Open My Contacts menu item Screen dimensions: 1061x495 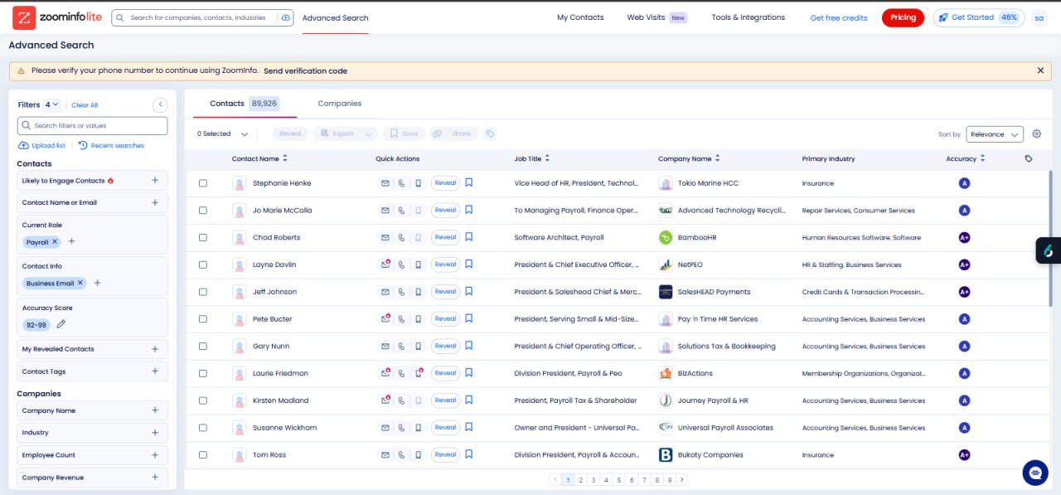click(580, 17)
